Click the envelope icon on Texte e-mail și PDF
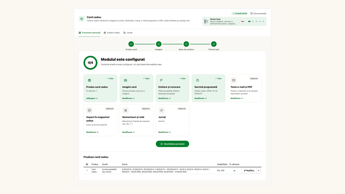The height and width of the screenshot is (194, 345). pyautogui.click(x=234, y=80)
